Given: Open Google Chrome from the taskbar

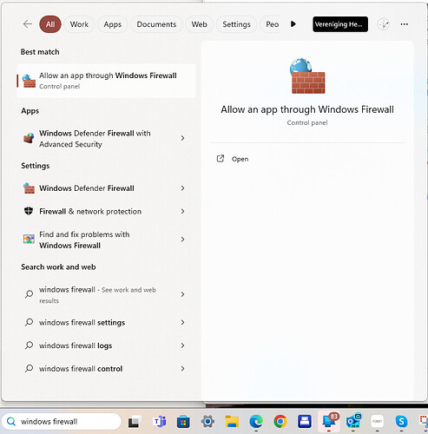Looking at the screenshot, I should (280, 422).
